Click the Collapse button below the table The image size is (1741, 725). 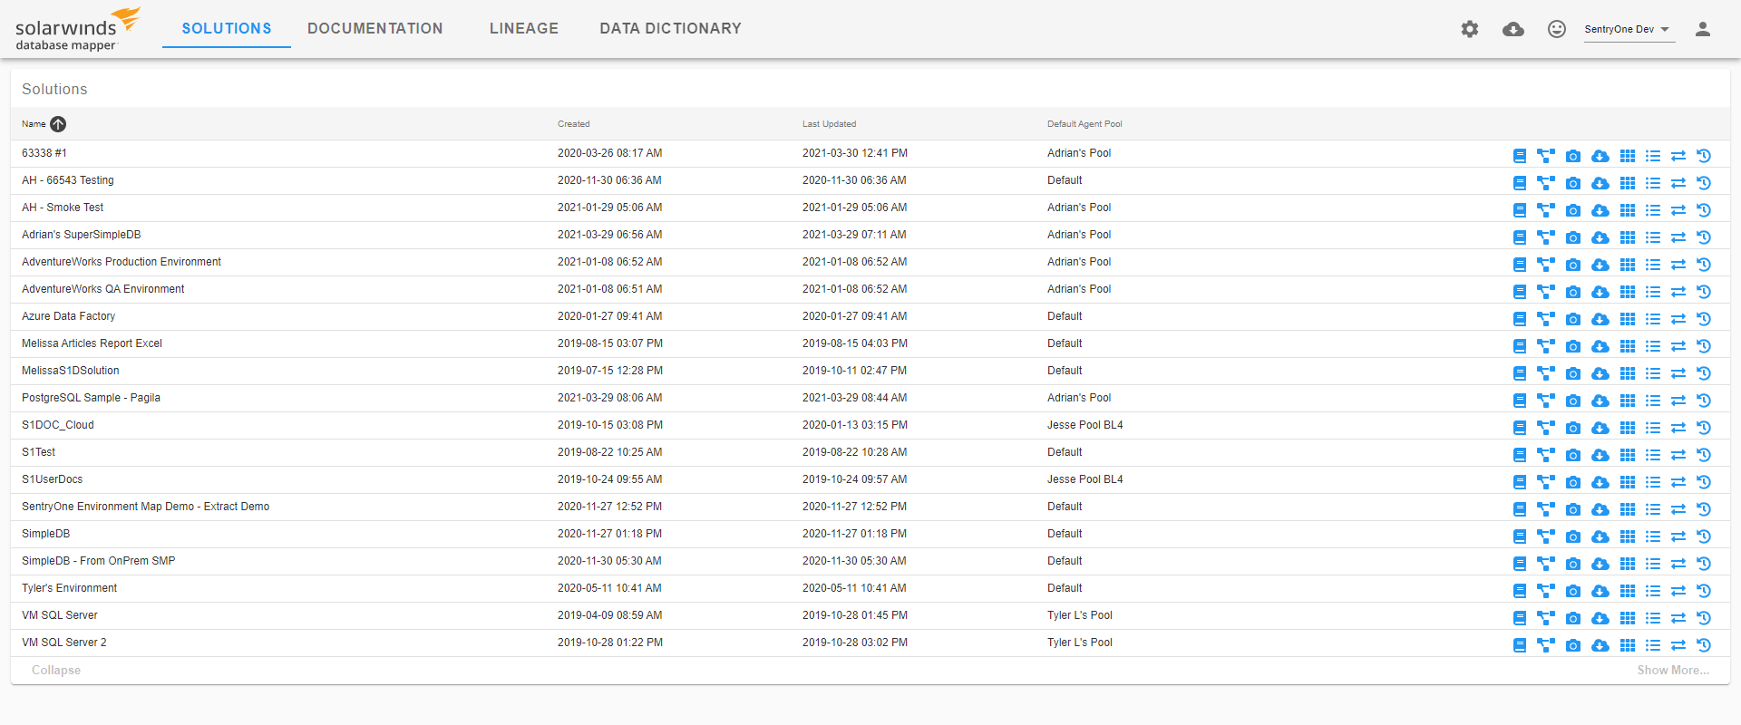(x=56, y=670)
